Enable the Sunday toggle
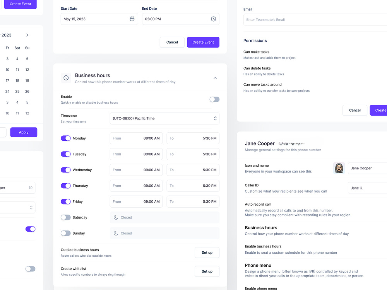The image size is (387, 290). (66, 233)
